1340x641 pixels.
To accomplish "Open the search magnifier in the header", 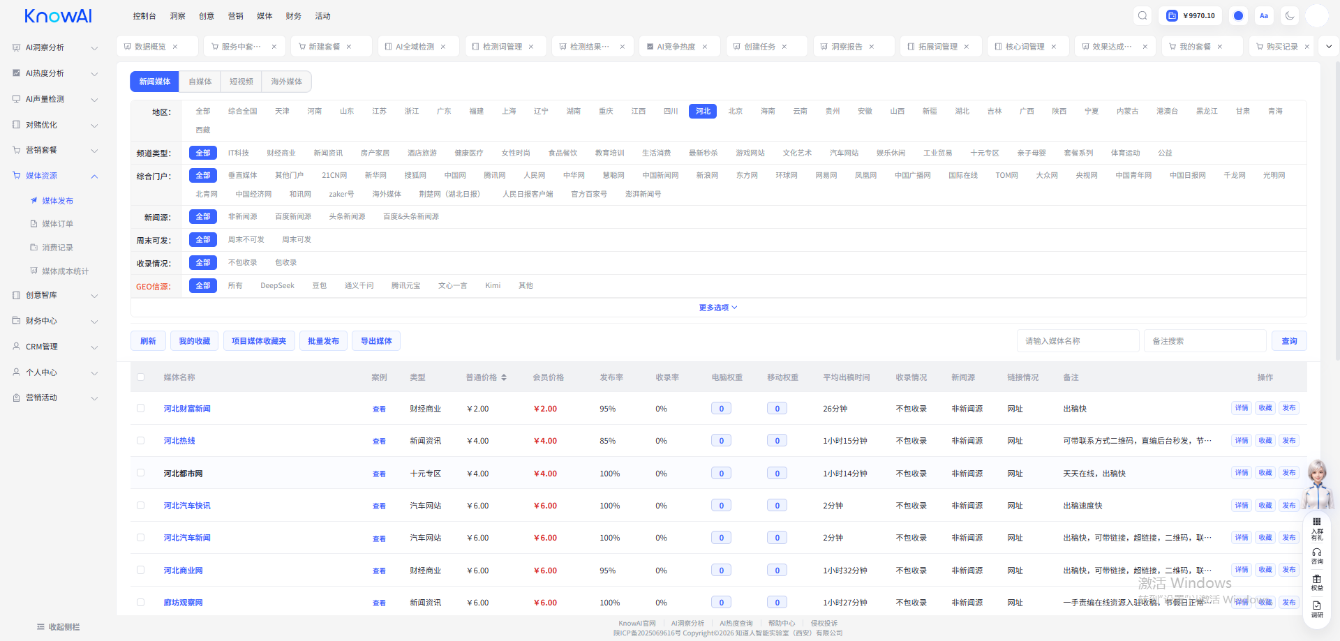I will coord(1142,15).
